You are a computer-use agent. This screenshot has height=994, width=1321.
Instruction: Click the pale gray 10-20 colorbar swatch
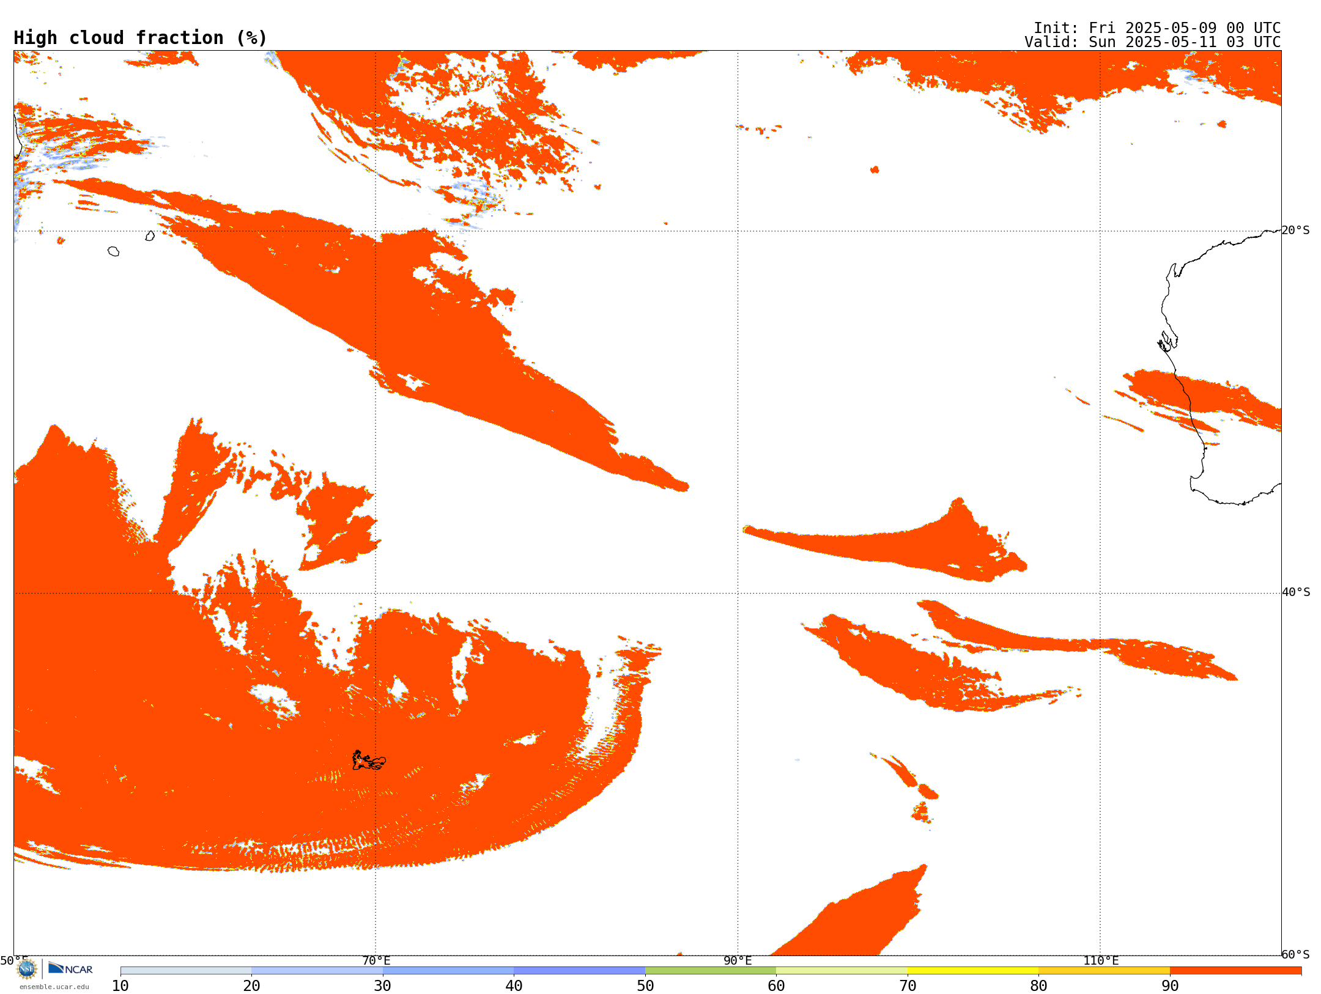coord(186,971)
